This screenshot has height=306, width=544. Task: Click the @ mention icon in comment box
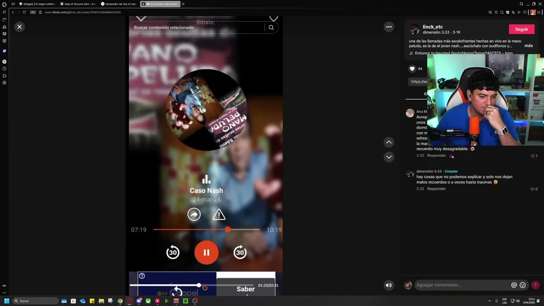(514, 285)
